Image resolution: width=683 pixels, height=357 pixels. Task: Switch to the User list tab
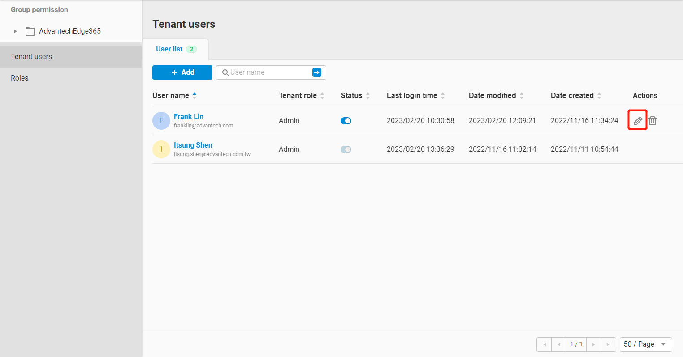[x=169, y=49]
